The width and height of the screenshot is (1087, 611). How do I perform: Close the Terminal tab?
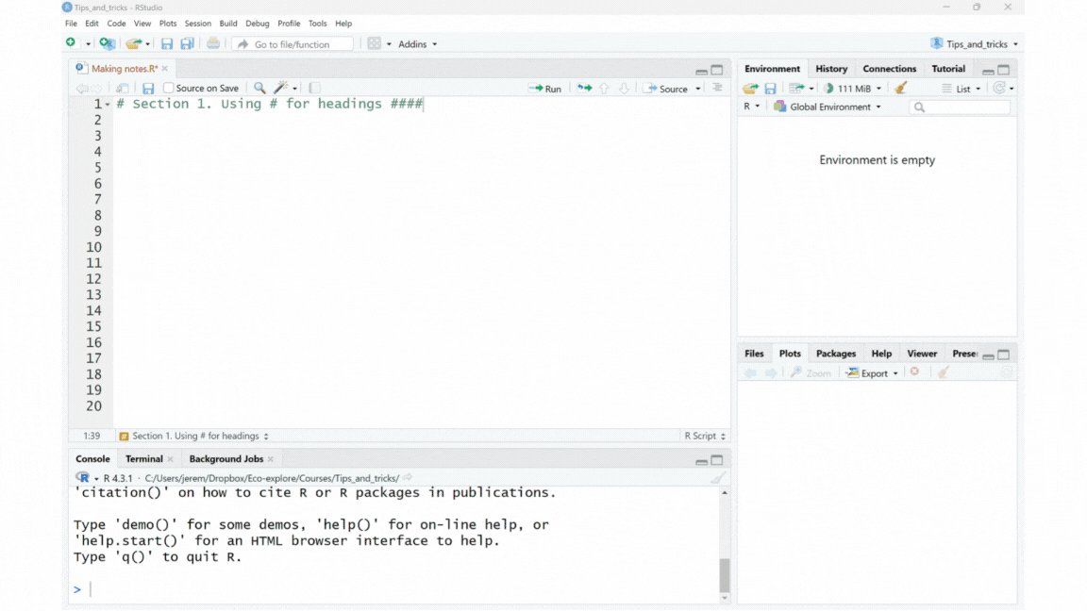click(x=170, y=459)
